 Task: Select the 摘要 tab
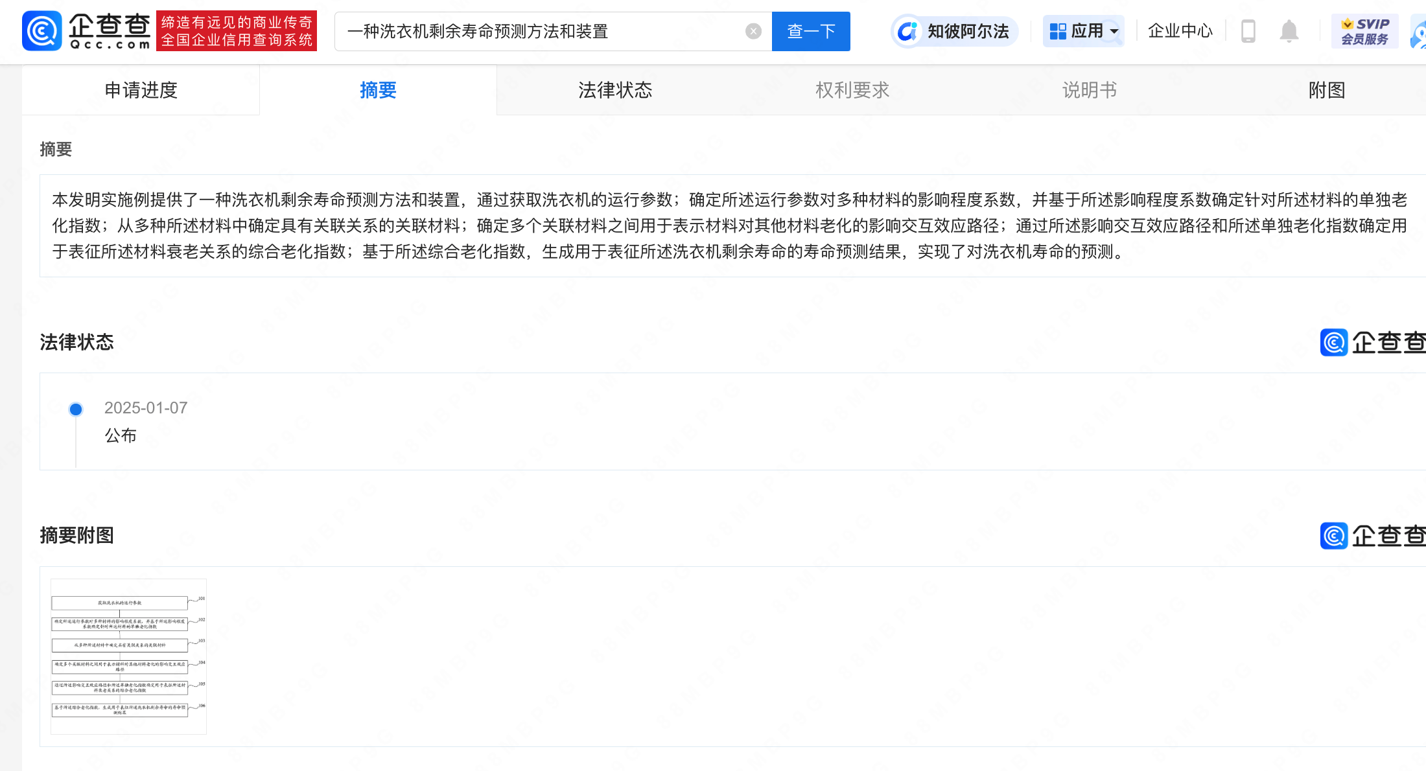378,90
